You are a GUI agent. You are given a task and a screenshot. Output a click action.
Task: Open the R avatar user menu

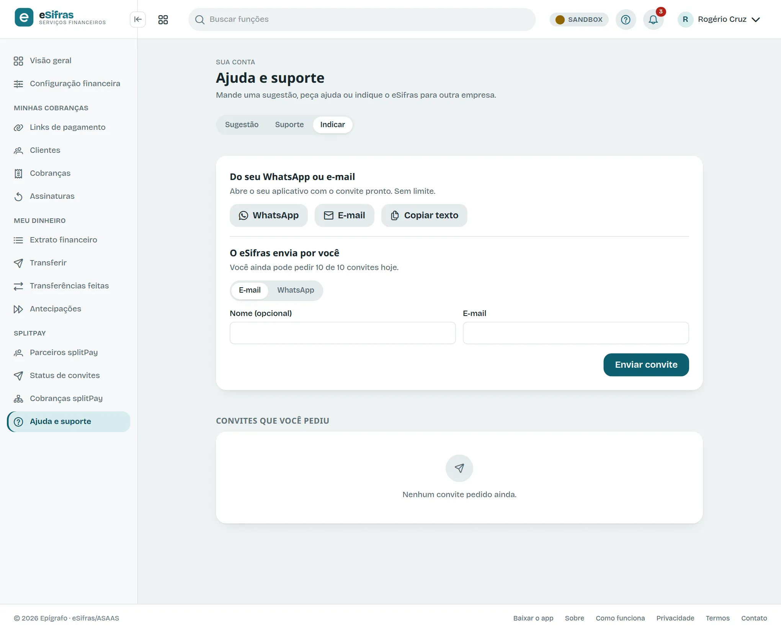[685, 20]
